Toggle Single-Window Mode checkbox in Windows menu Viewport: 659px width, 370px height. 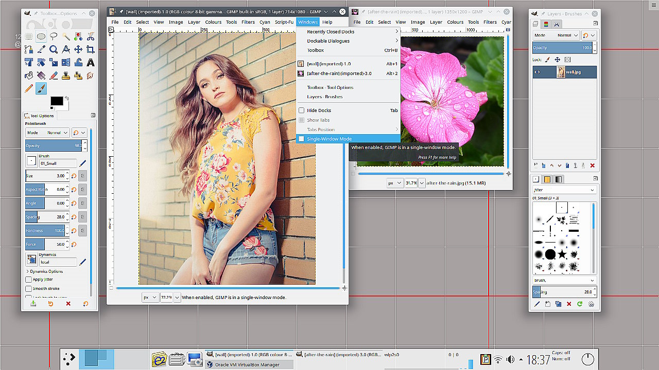coord(302,139)
